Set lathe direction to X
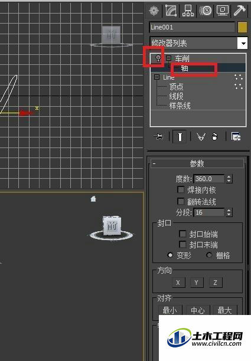 [x=178, y=283]
